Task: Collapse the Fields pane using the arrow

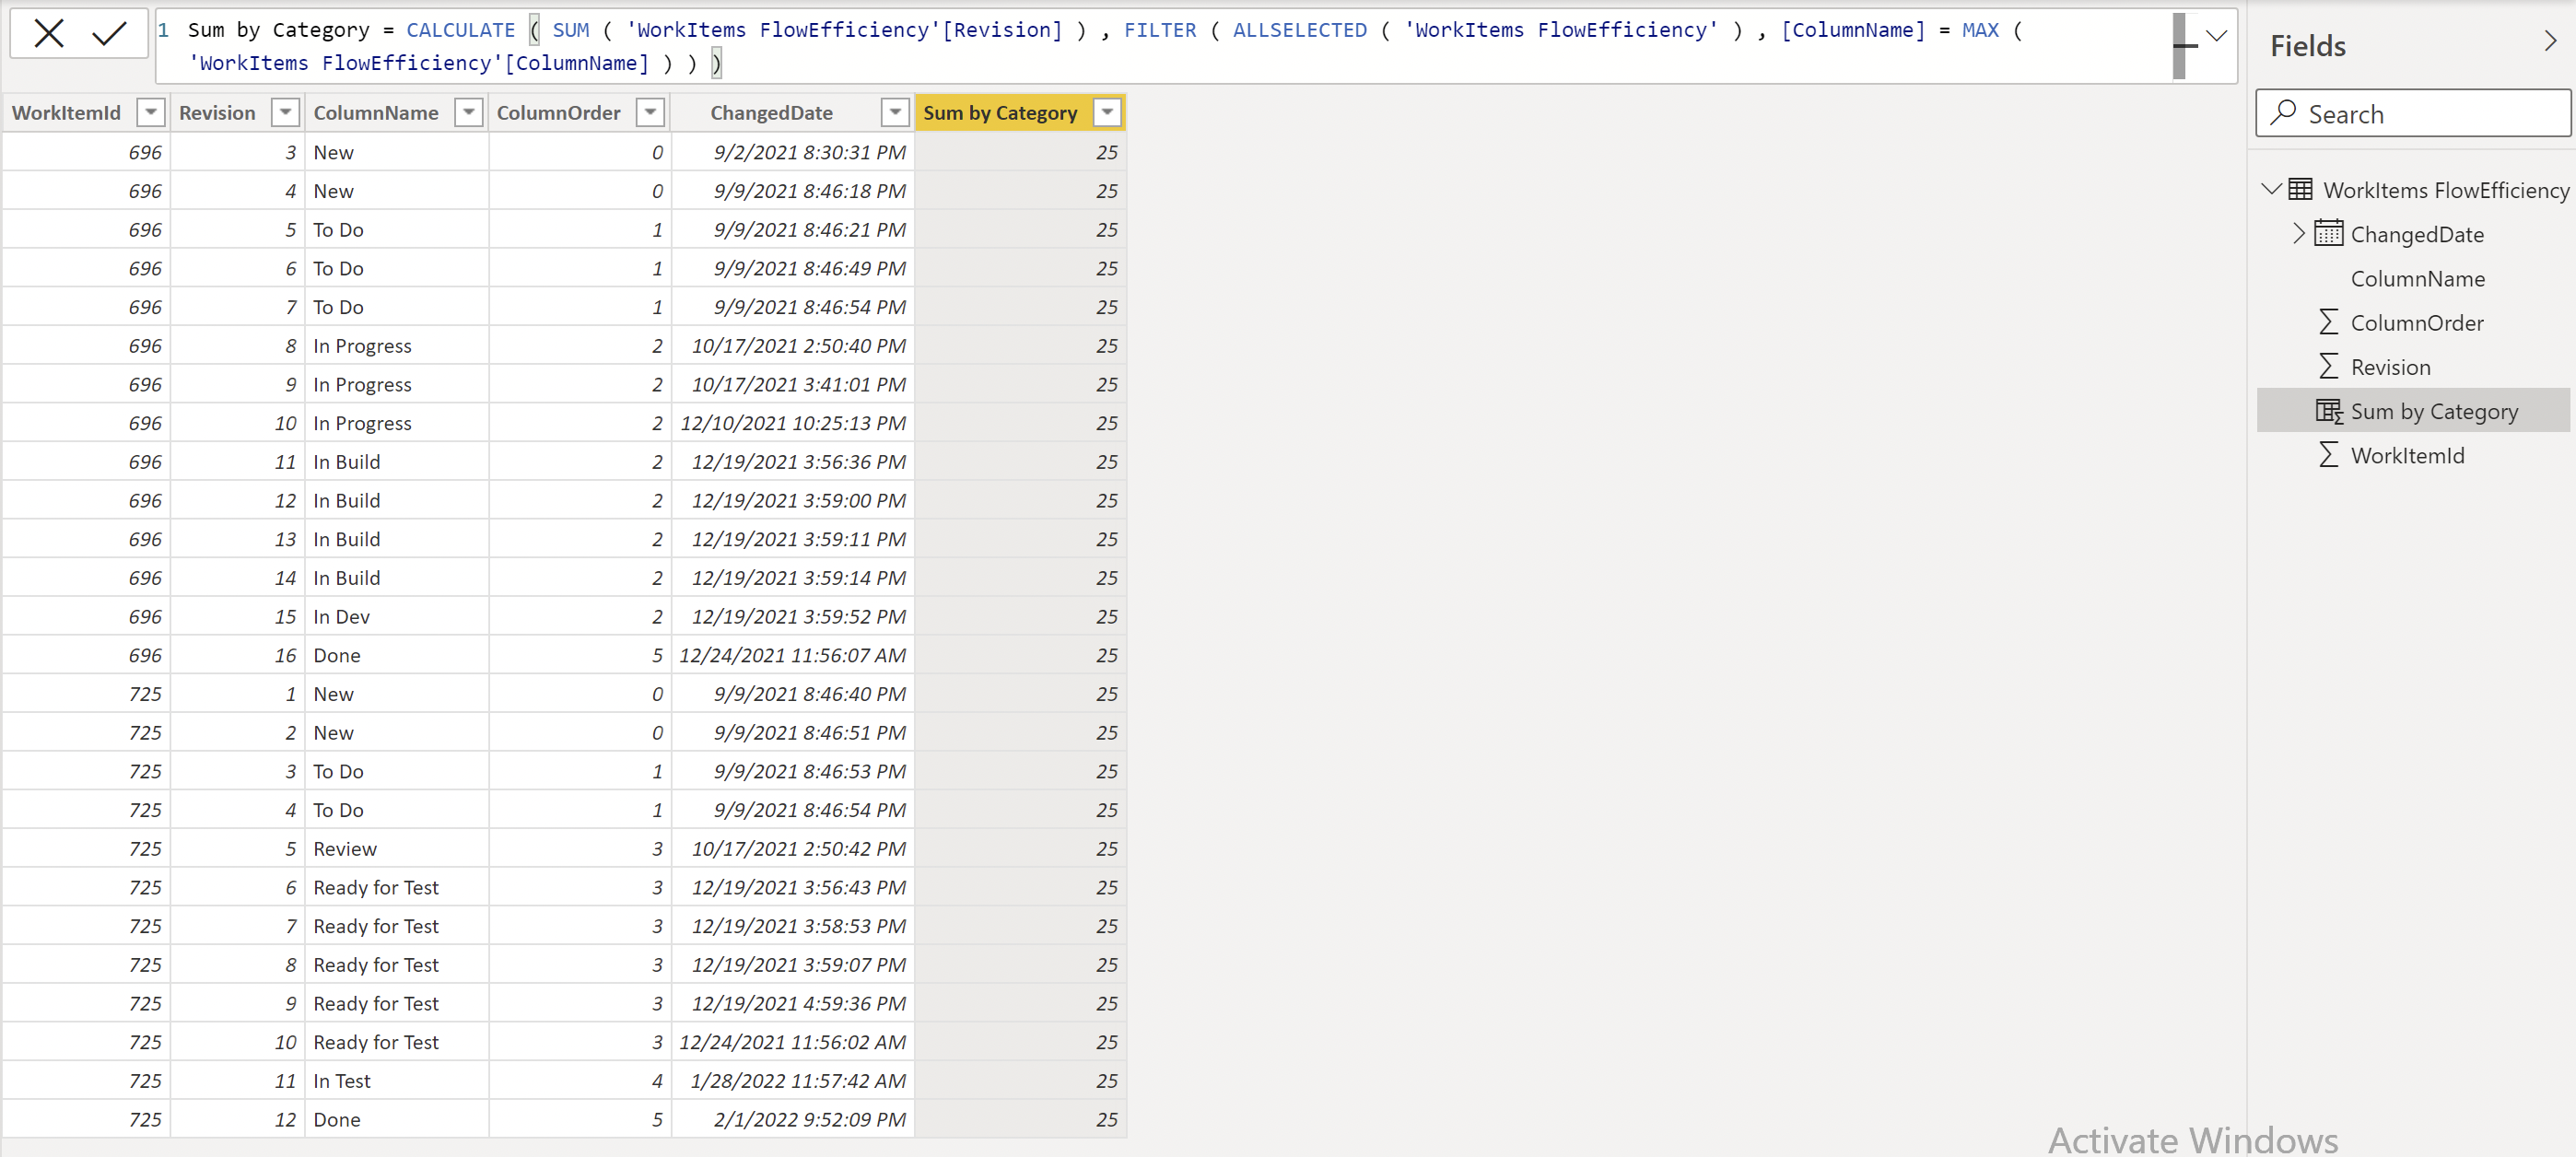Action: [2550, 41]
